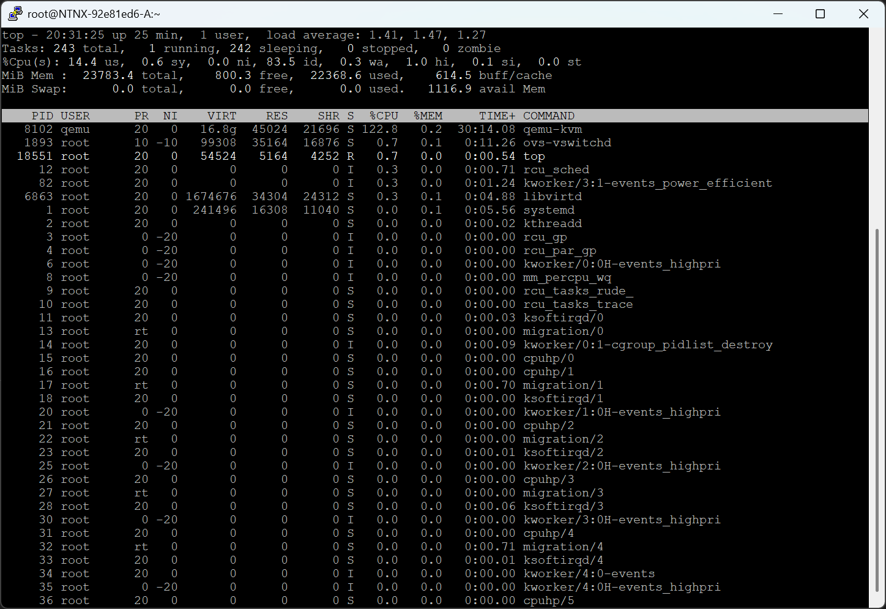Screen dimensions: 886x609
Task: Click the %MEM column header
Action: [x=428, y=116]
